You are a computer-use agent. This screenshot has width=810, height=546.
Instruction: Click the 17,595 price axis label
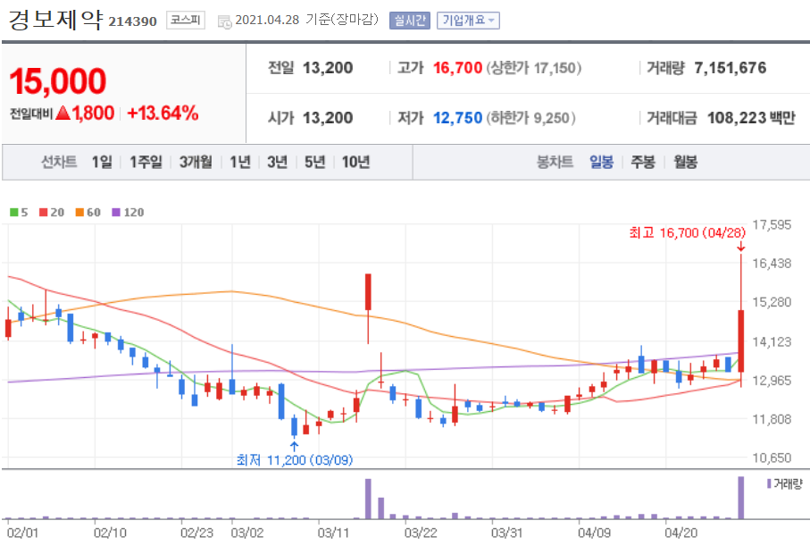point(772,225)
